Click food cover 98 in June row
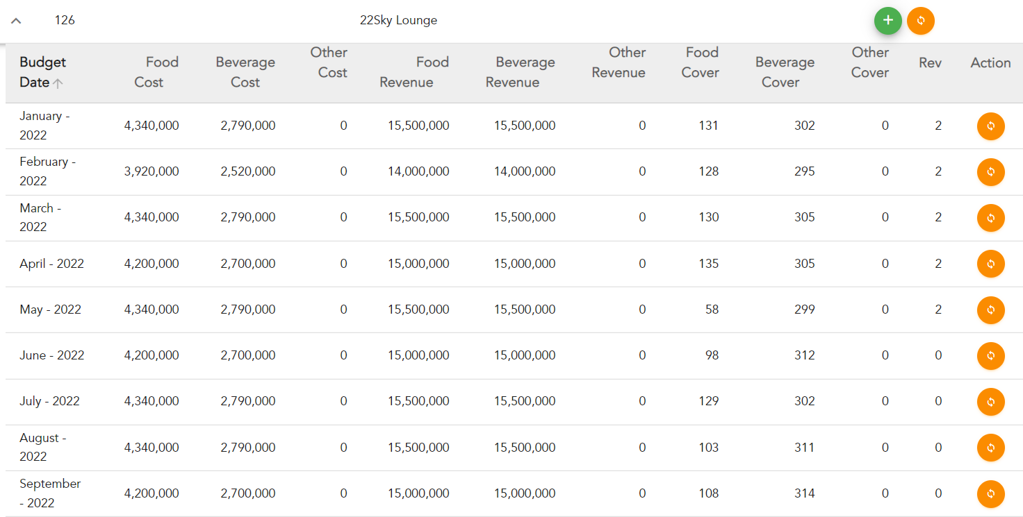1023x517 pixels. point(712,355)
